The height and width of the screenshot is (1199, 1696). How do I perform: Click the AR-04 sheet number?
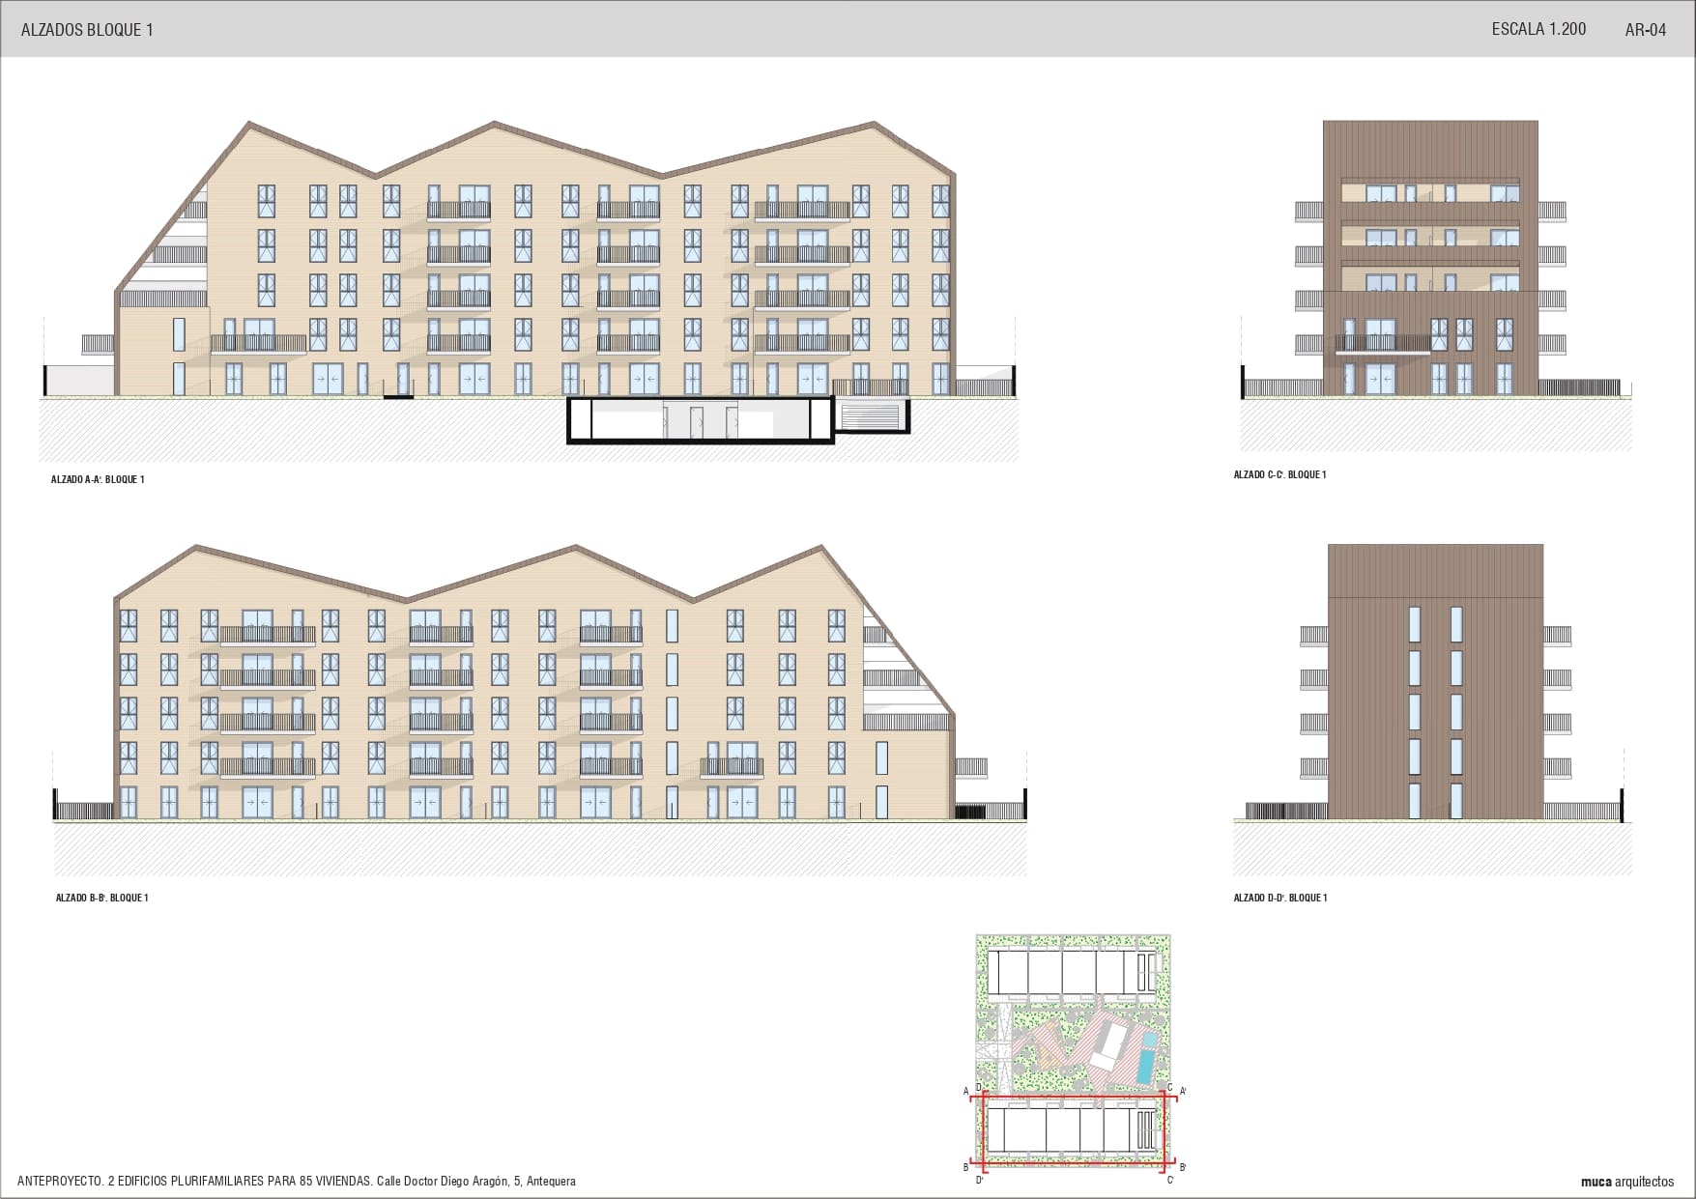[x=1645, y=30]
